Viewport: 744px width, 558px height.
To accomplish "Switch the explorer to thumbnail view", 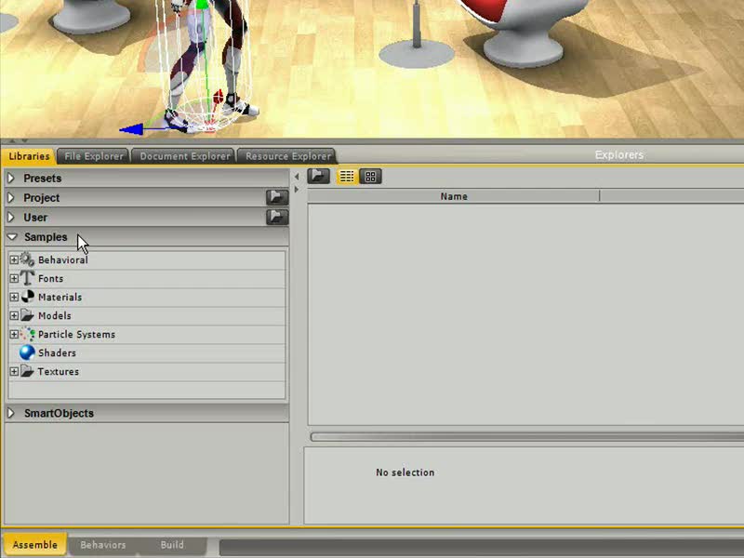I will tap(369, 176).
